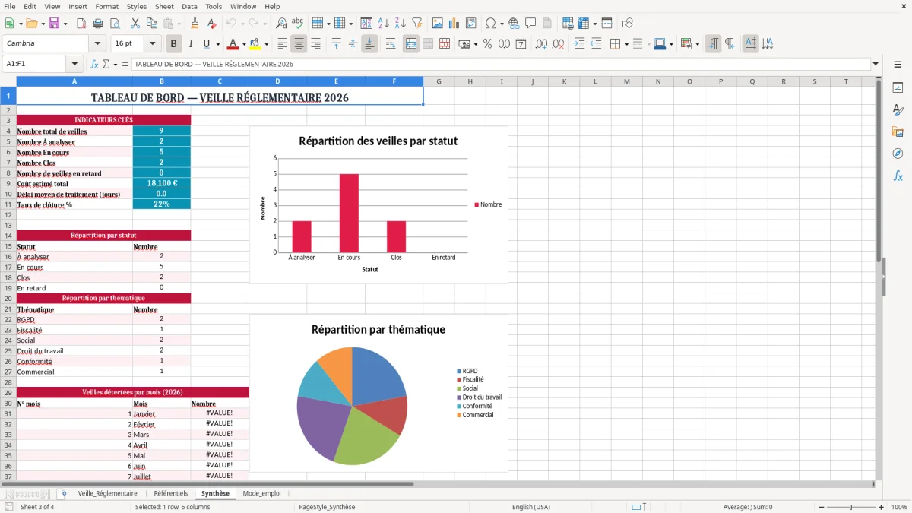Screen dimensions: 912x513
Task: Click the Print Preview icon
Action: point(115,24)
